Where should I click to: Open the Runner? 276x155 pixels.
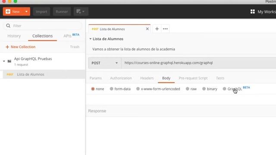pos(62,12)
